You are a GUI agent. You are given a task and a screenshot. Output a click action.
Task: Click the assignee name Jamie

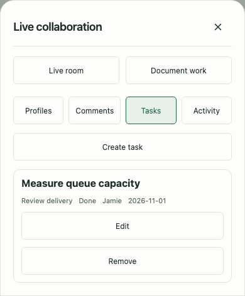coord(112,201)
